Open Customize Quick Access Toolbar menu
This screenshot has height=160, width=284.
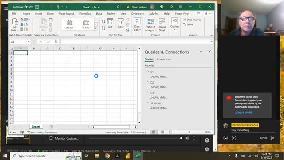tap(67, 7)
